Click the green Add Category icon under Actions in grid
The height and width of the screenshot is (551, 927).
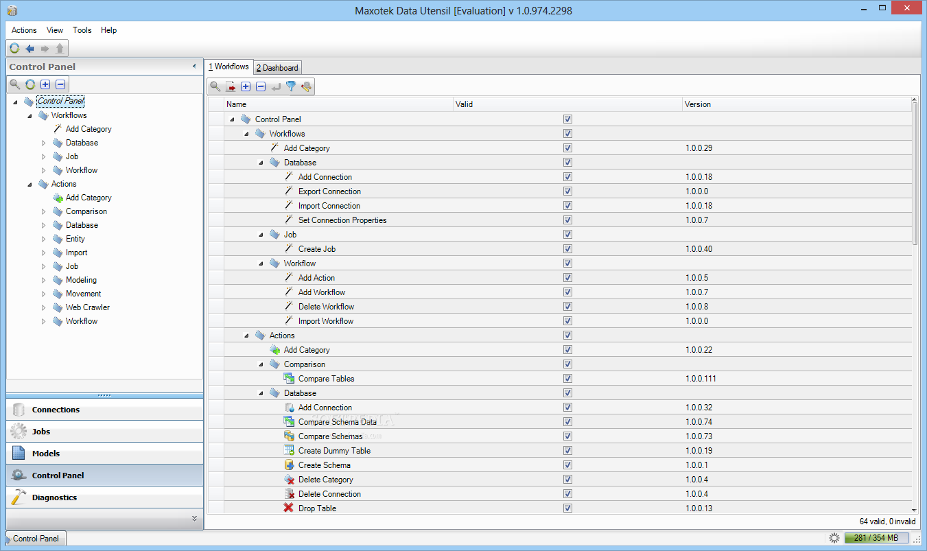274,350
